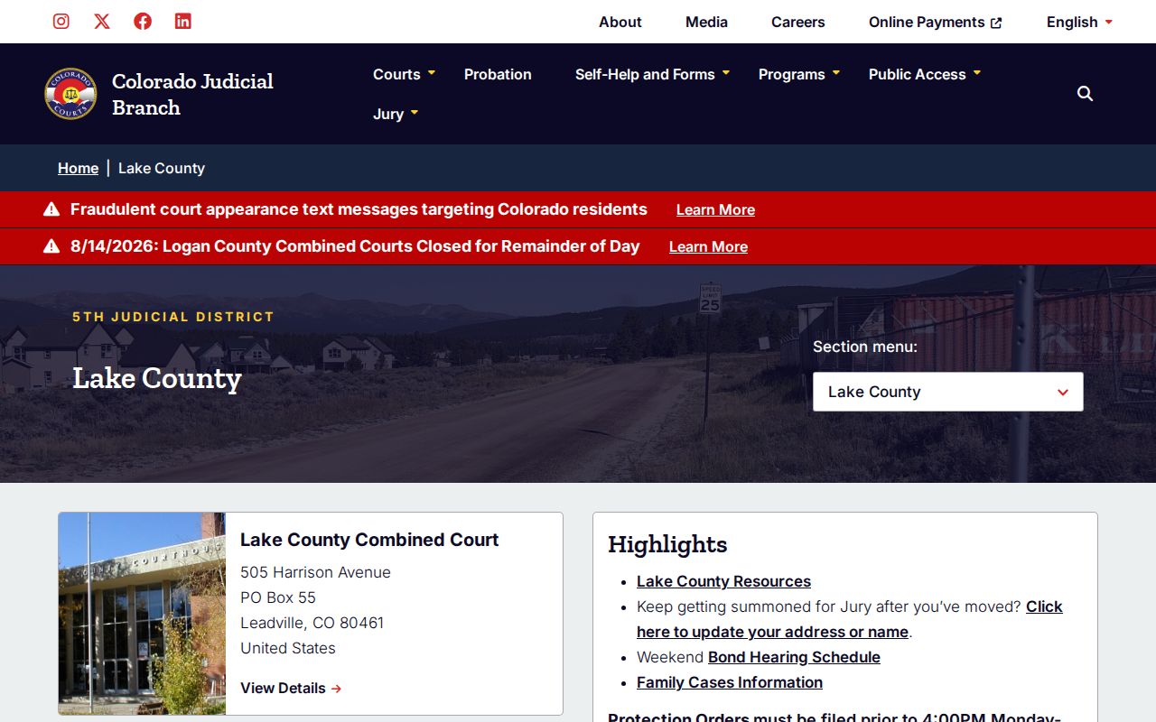Click the Home breadcrumb link
This screenshot has height=722, width=1156.
tap(78, 168)
